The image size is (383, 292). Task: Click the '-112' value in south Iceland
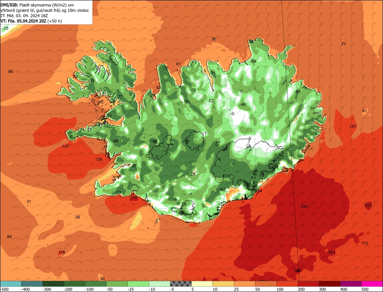(221, 190)
